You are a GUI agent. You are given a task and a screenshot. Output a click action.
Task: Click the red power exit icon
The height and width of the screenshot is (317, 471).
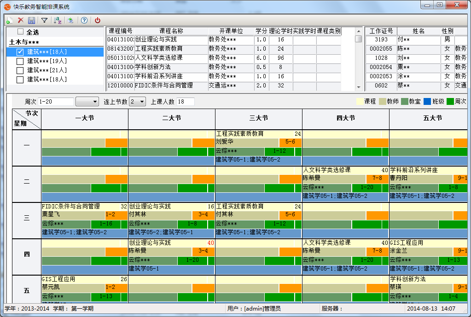coord(97,20)
